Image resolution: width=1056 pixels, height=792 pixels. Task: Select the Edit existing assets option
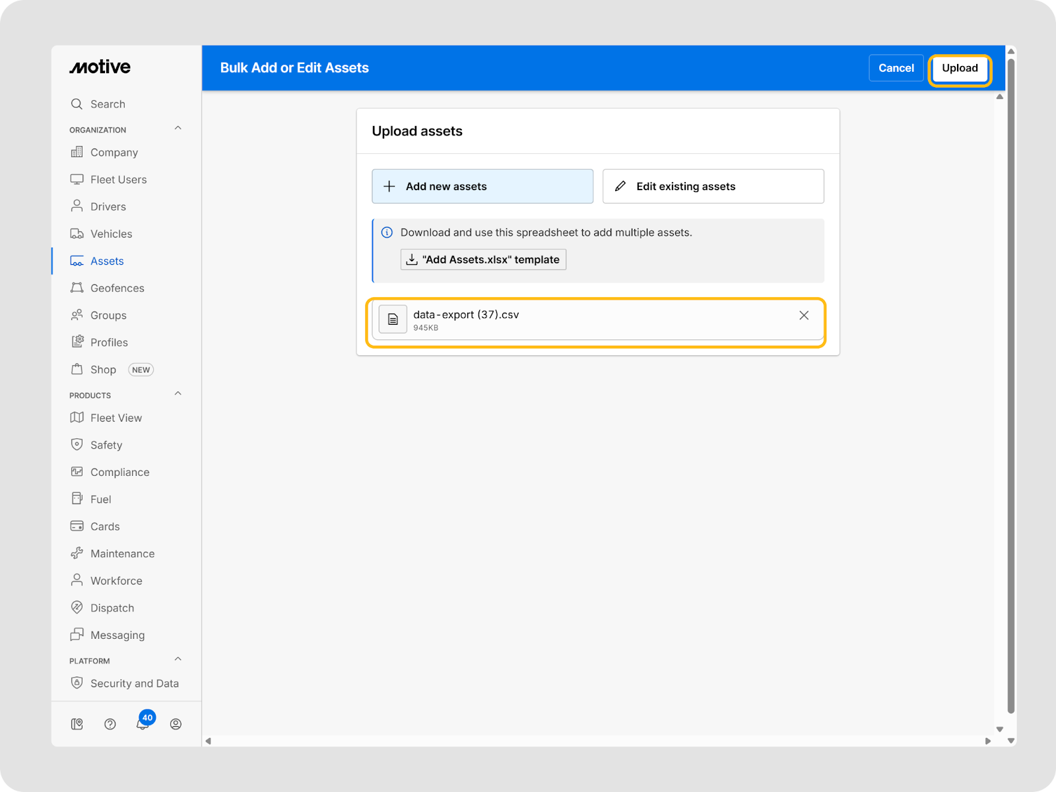pyautogui.click(x=713, y=186)
